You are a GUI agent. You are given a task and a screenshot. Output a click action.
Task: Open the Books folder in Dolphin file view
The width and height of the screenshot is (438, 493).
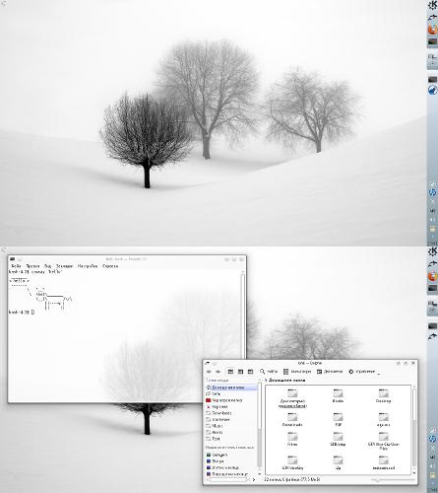338,395
